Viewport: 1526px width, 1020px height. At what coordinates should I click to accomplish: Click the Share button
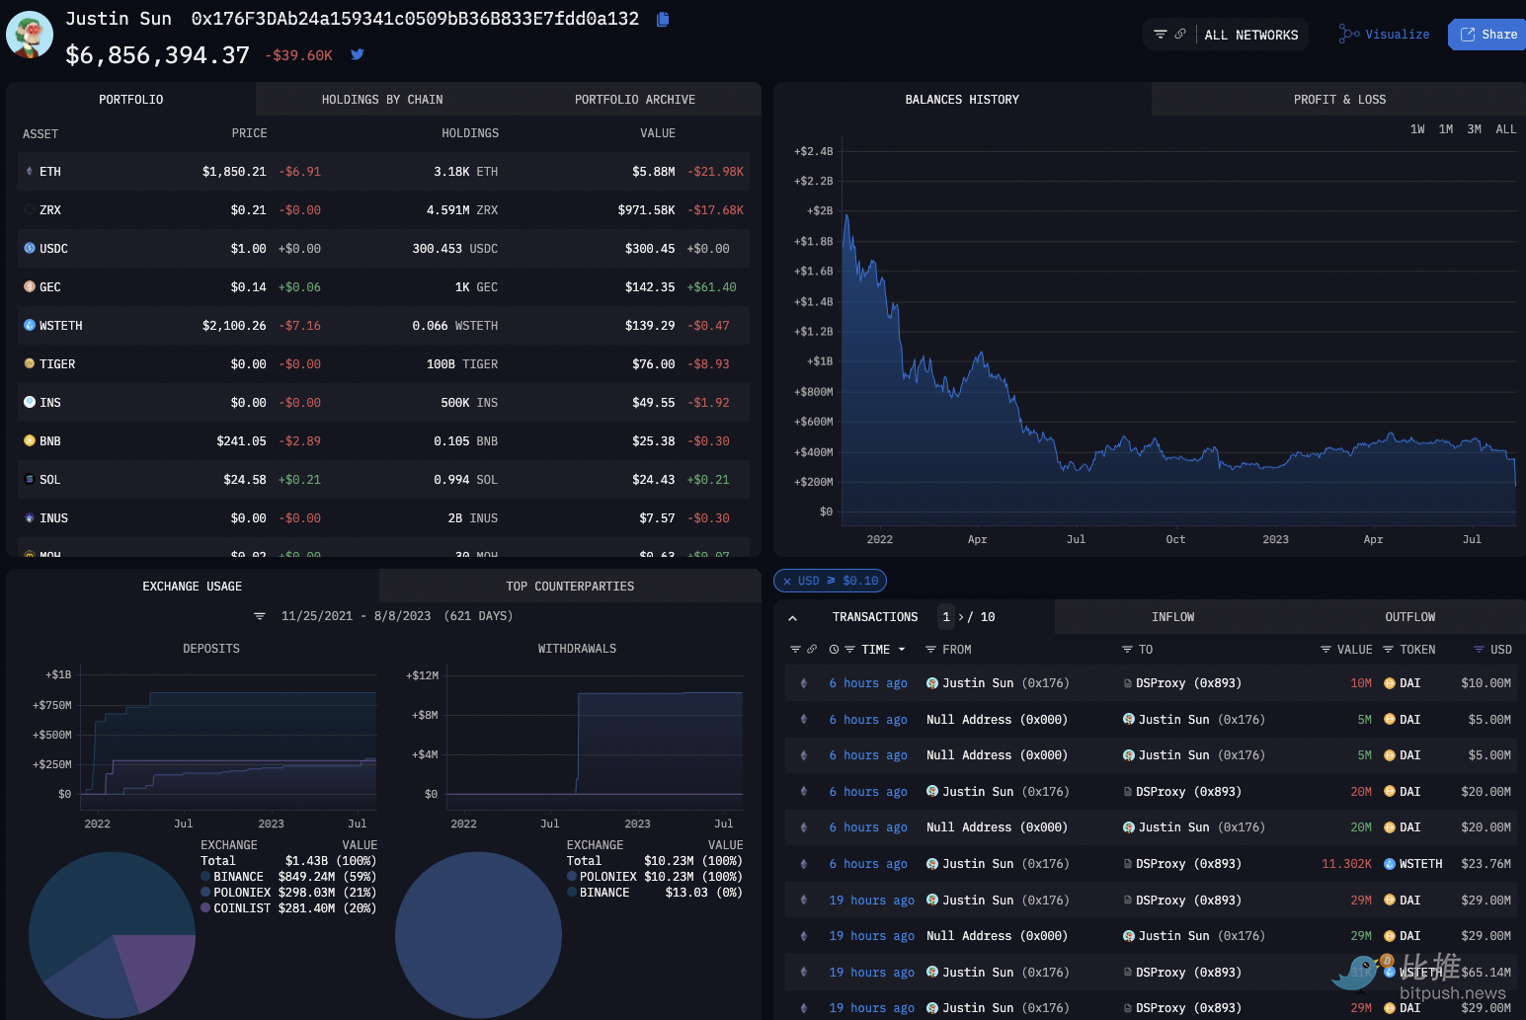tap(1488, 35)
